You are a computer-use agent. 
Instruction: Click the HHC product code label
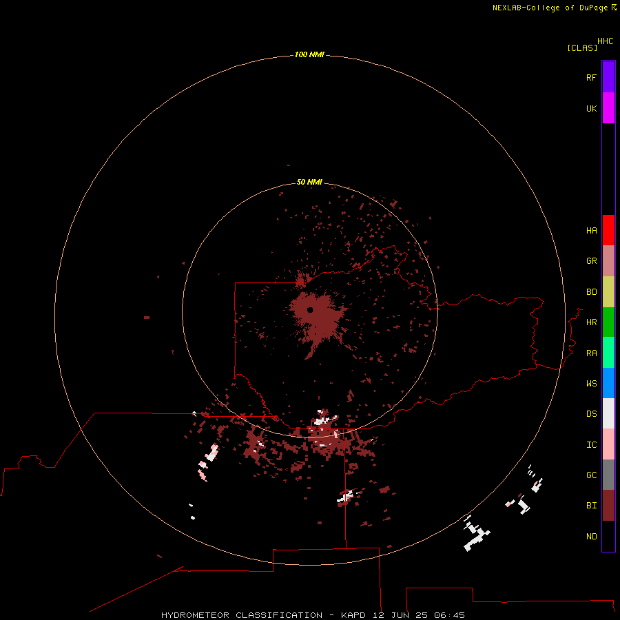pyautogui.click(x=605, y=41)
